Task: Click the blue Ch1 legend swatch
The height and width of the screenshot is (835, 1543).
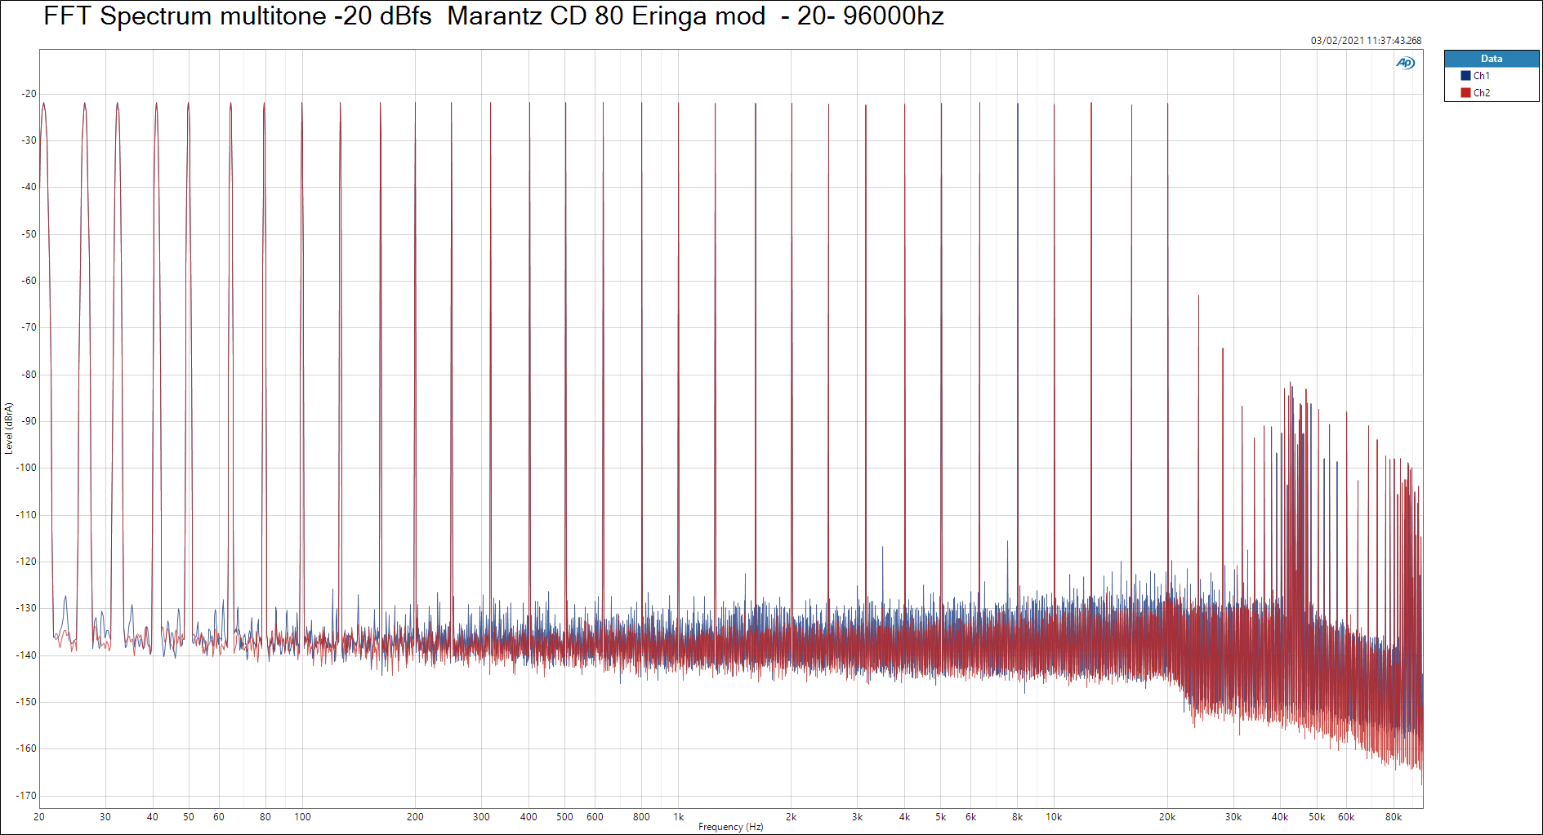Action: pos(1465,76)
